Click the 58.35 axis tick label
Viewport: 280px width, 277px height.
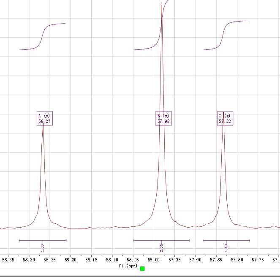8,260
